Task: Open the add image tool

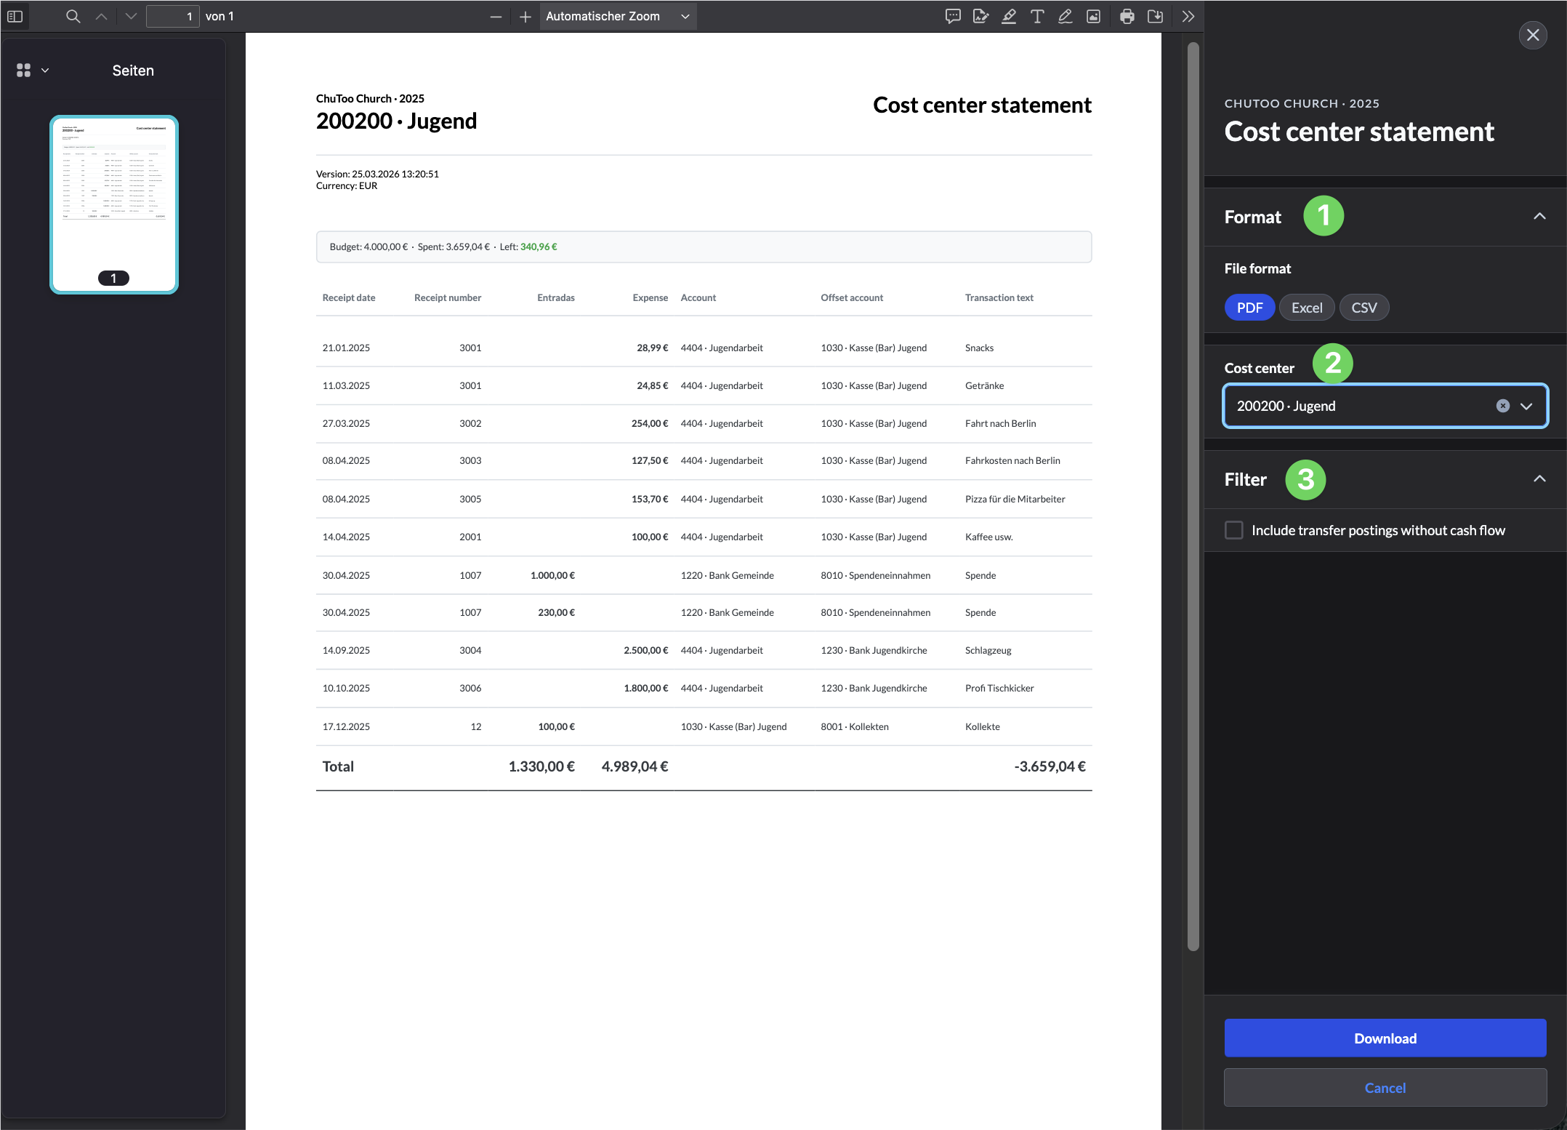Action: coord(1093,16)
